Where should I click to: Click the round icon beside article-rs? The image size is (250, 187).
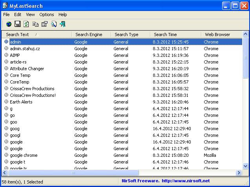click(x=6, y=62)
